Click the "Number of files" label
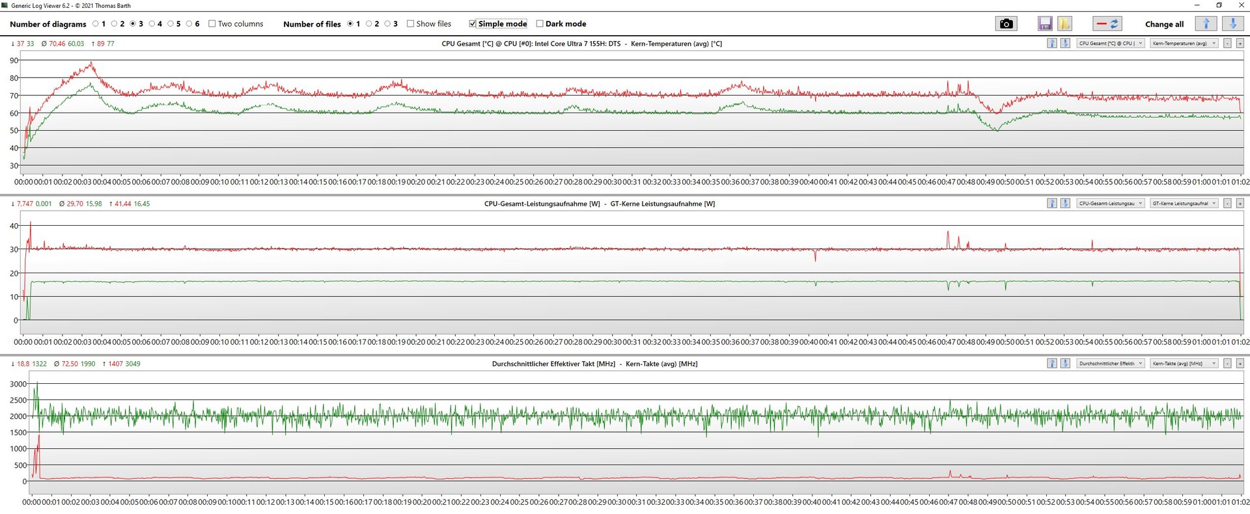 tap(312, 24)
